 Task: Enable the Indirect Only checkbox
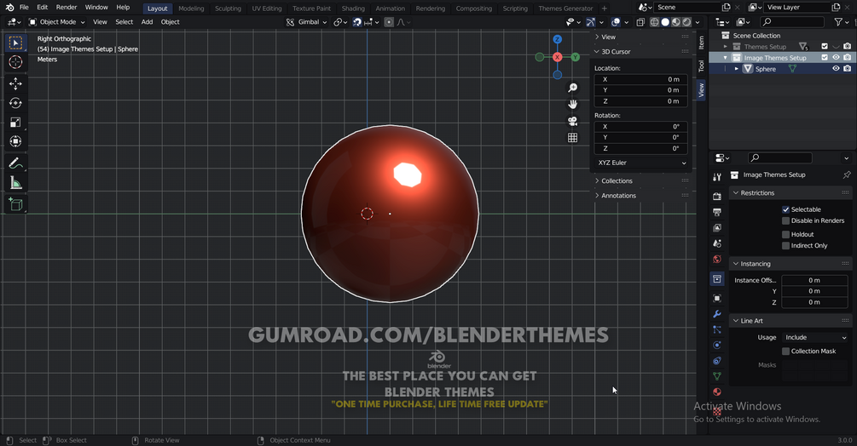[x=785, y=246]
